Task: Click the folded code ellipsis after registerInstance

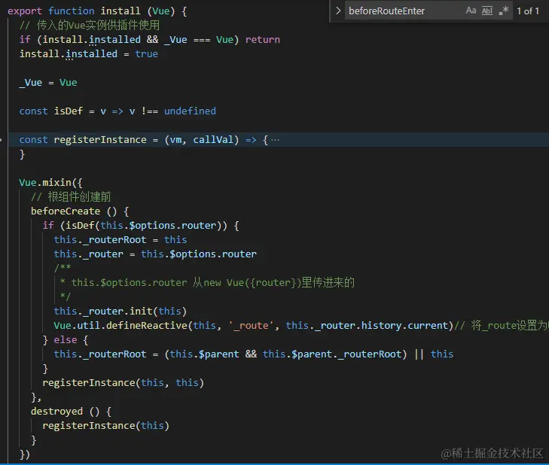Action: click(275, 140)
